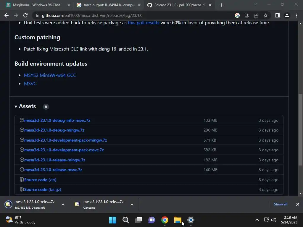Select the Release 23.1.0 GitHub tab
Screen dimensions: 303x227
(x=179, y=5)
